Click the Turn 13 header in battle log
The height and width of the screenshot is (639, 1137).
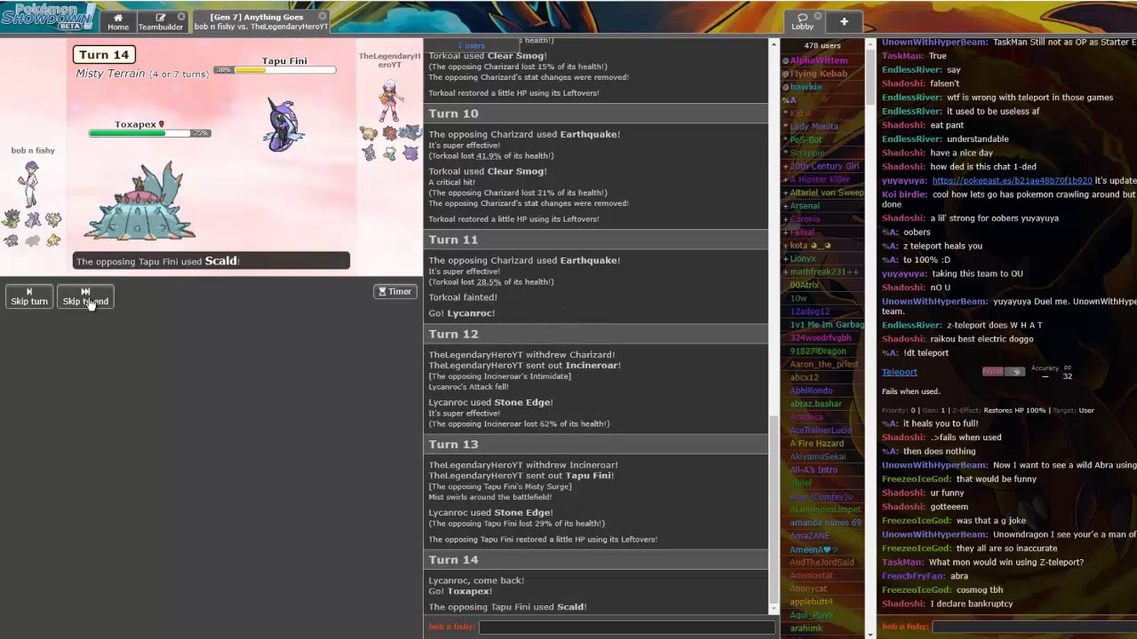tap(595, 444)
